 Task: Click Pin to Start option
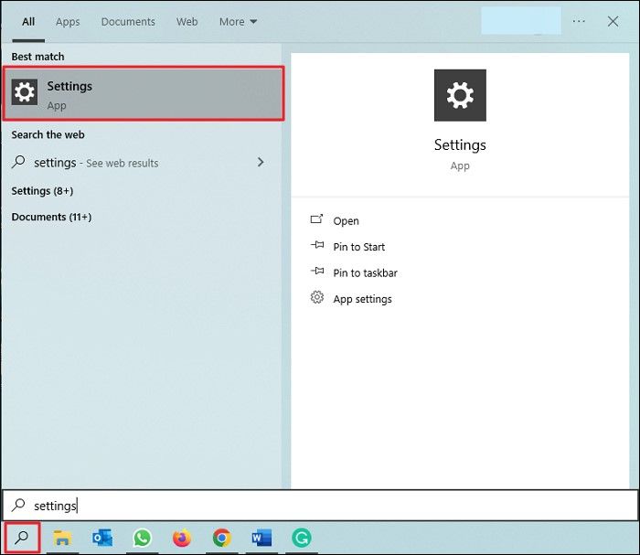click(x=358, y=247)
